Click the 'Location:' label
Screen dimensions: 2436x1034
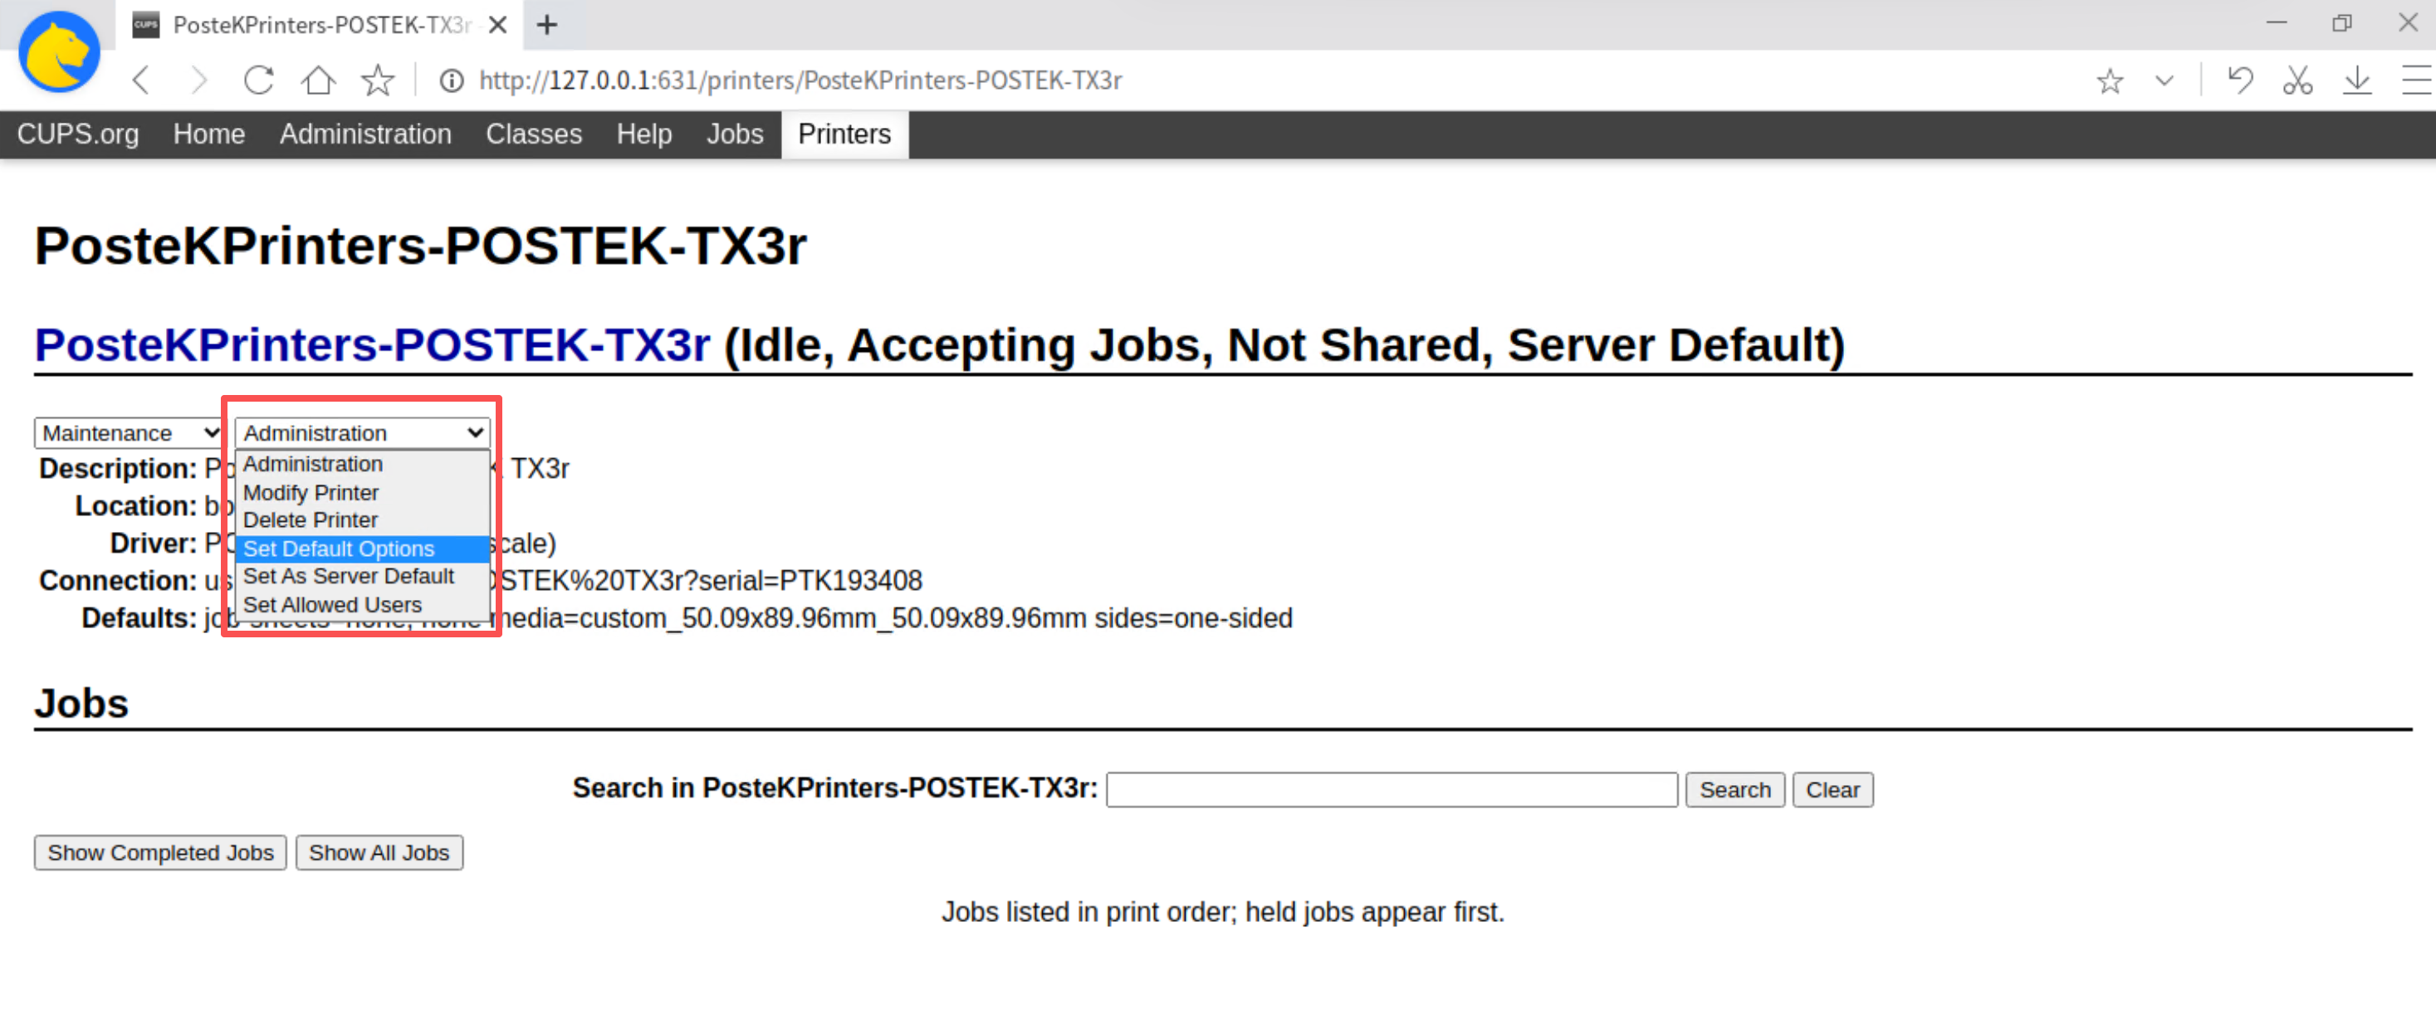tap(136, 506)
